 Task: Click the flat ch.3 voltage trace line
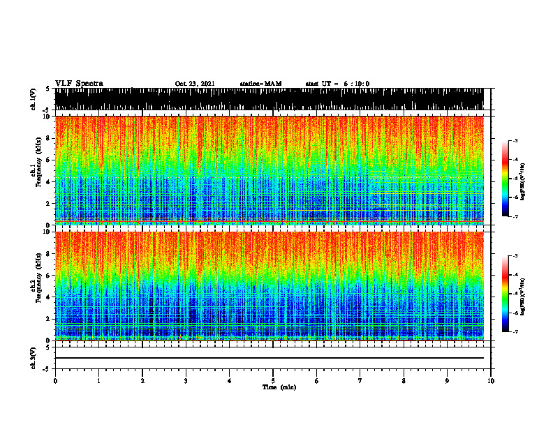(x=269, y=358)
